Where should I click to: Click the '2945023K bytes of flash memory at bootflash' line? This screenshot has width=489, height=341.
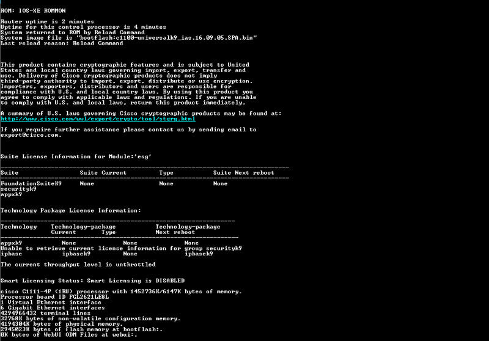(x=81, y=329)
